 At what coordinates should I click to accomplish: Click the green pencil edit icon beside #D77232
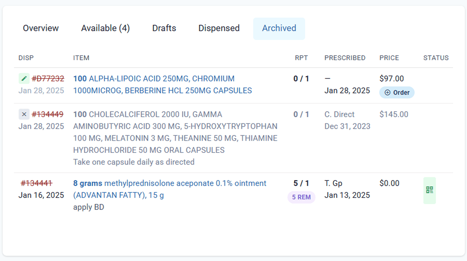click(24, 78)
